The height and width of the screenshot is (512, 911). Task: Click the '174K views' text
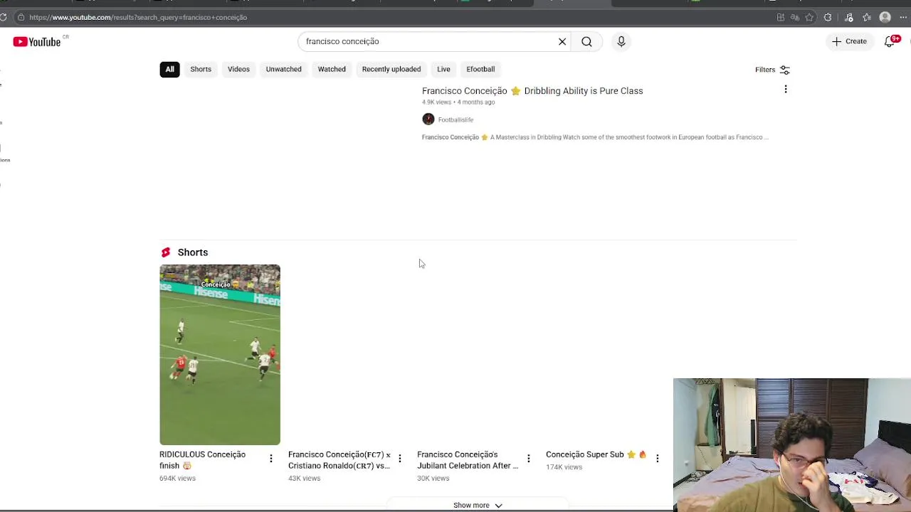click(x=564, y=467)
